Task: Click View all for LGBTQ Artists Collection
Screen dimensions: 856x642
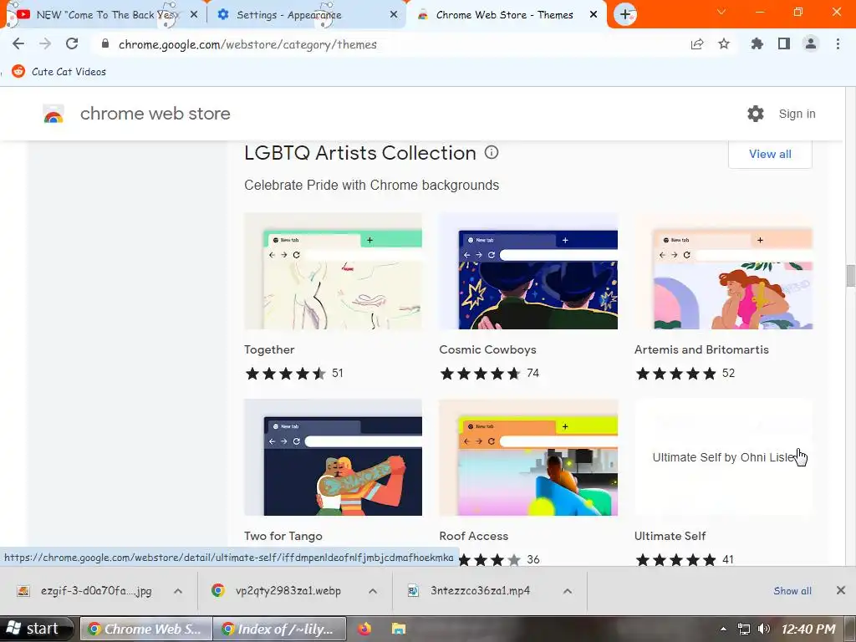Action: tap(770, 154)
